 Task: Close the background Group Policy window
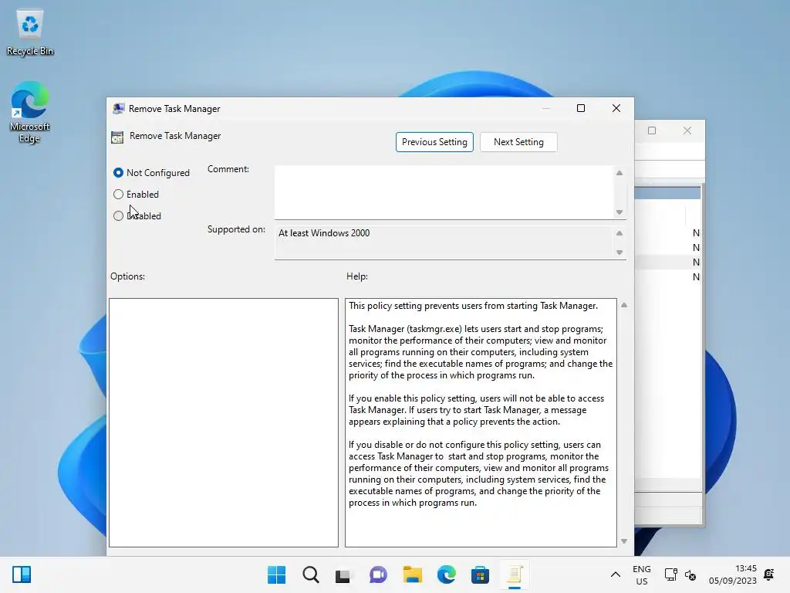point(687,130)
